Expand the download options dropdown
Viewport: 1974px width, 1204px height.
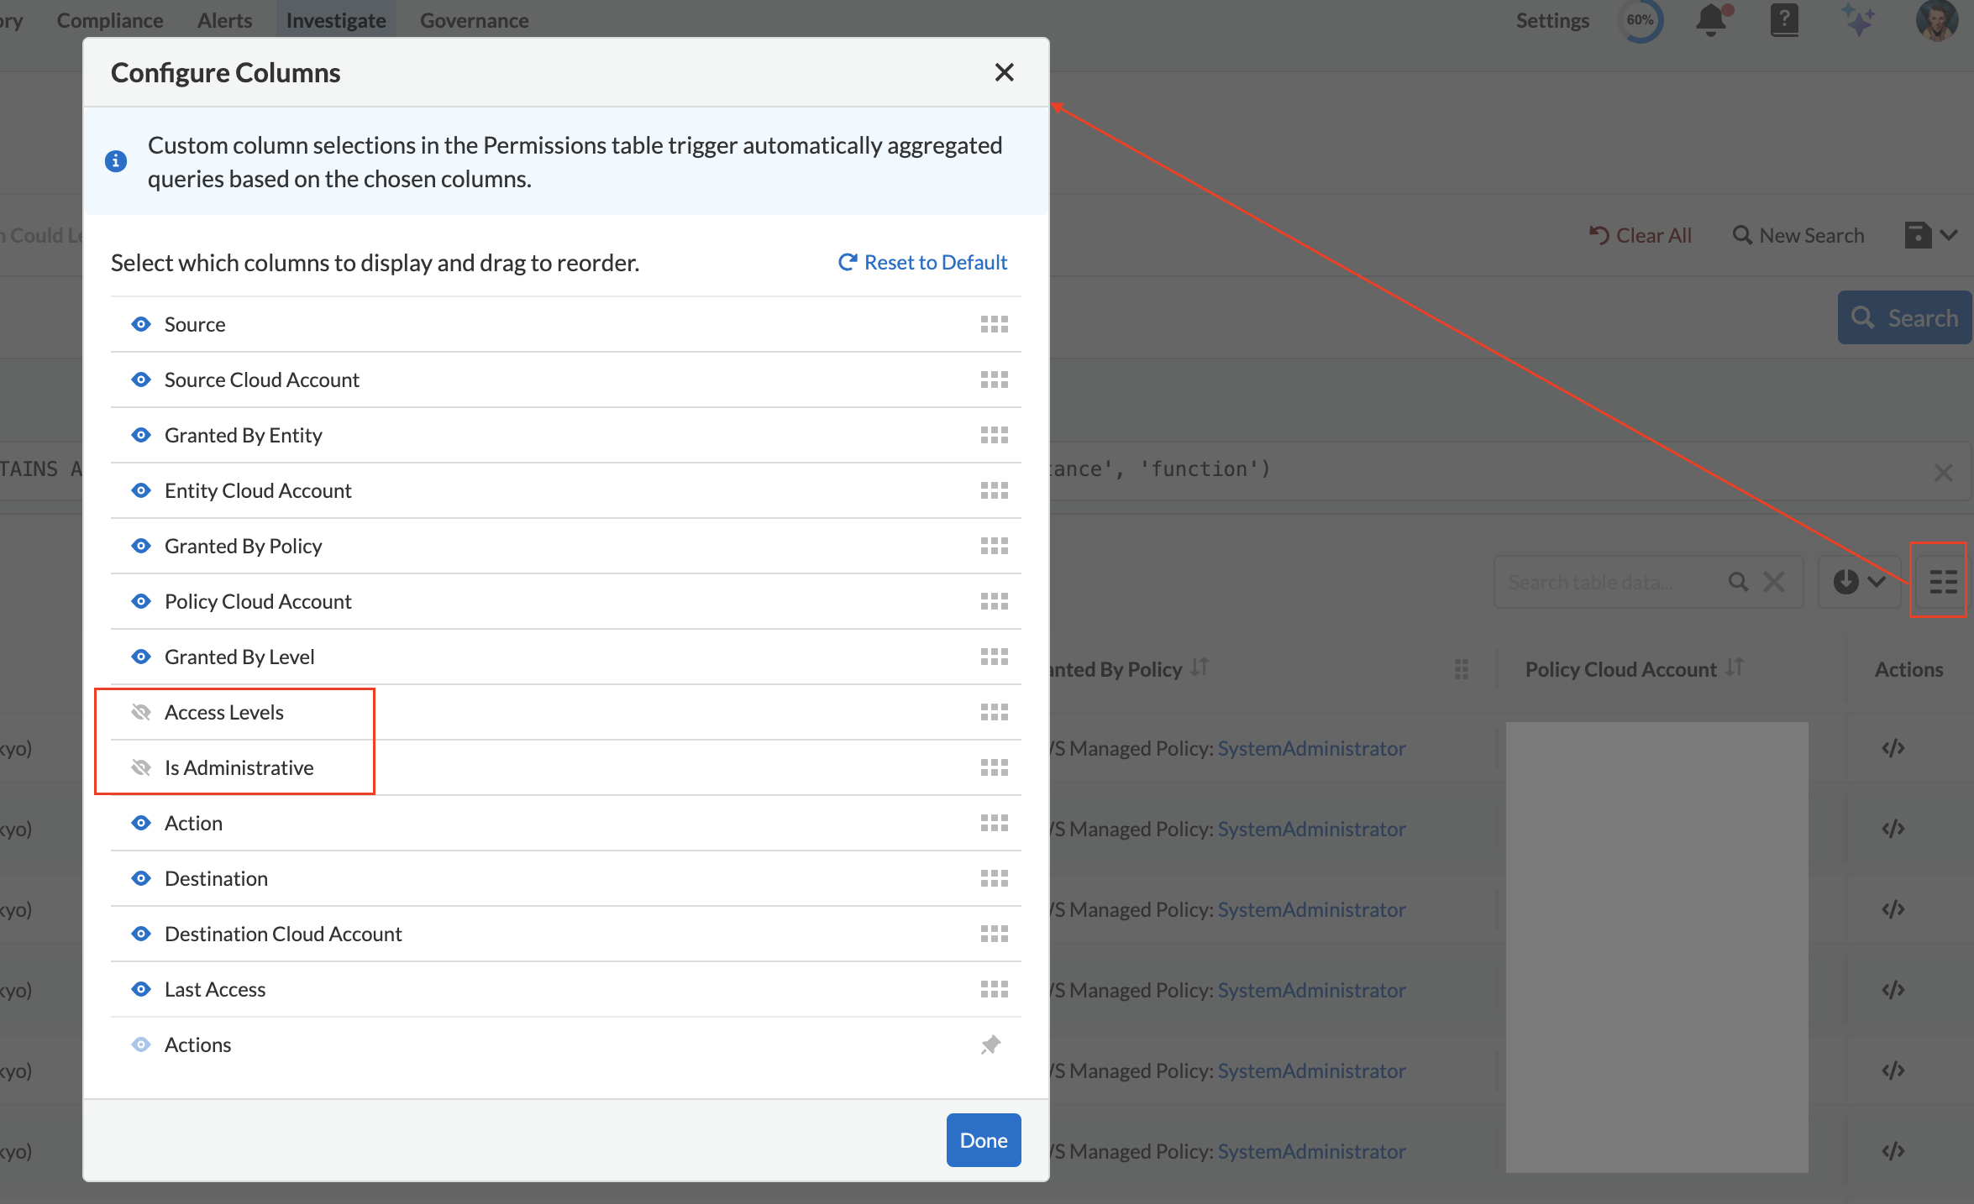tap(1860, 581)
